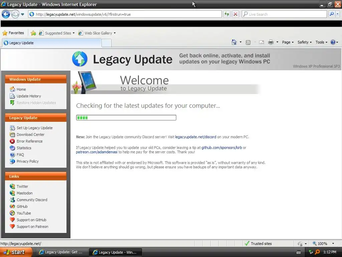The width and height of the screenshot is (342, 257).
Task: Open Update History in the sidebar
Action: pos(29,96)
